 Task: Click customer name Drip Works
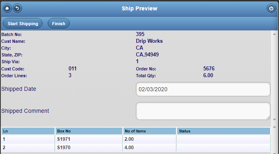(149, 41)
